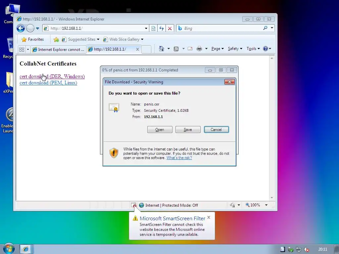Click the red Stop loading icon

point(170,28)
